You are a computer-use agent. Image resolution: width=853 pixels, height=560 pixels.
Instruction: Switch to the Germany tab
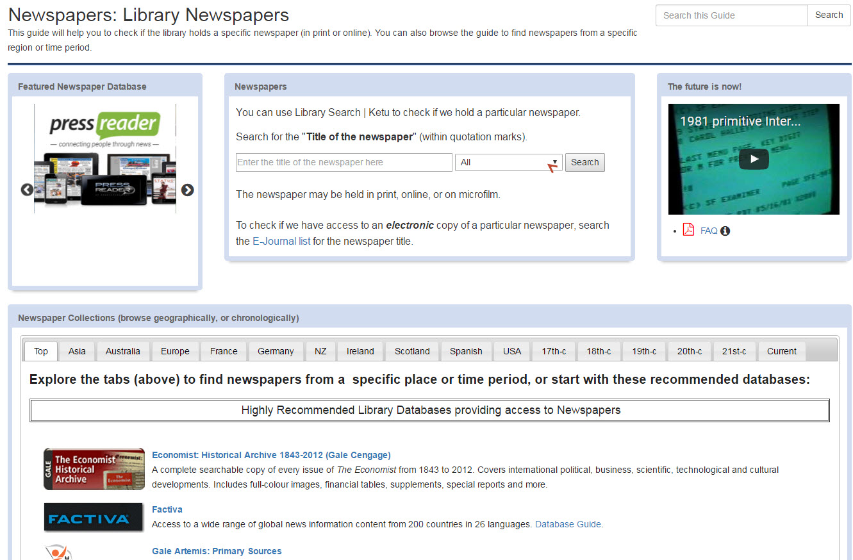(276, 351)
